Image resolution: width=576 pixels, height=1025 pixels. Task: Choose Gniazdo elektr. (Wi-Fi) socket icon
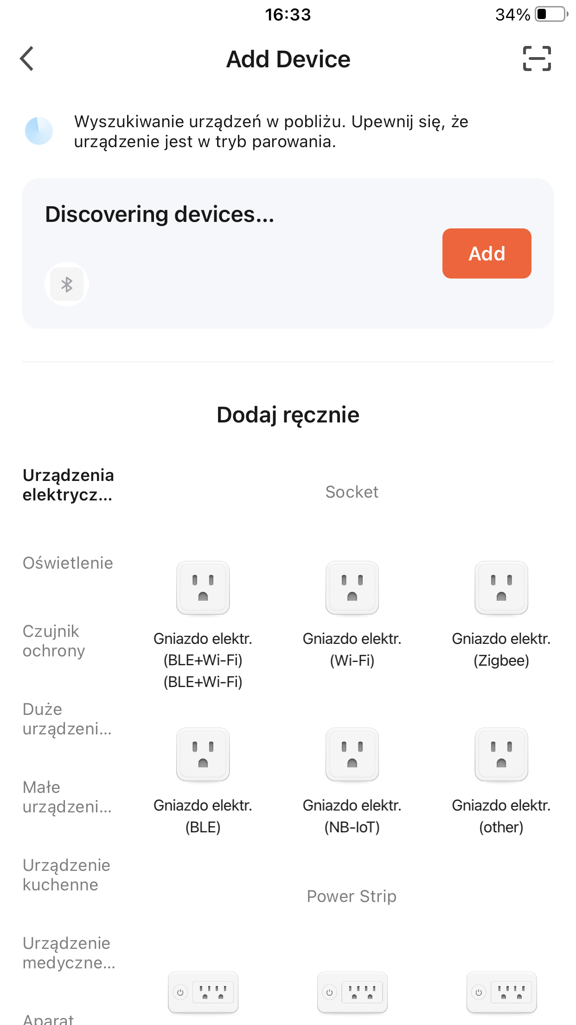[352, 588]
